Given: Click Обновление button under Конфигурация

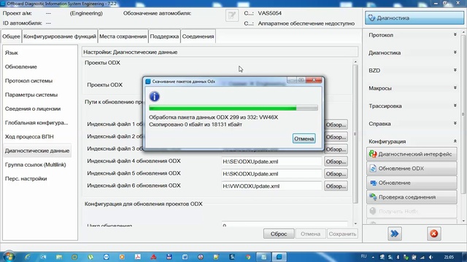Looking at the screenshot, I should click(412, 183).
